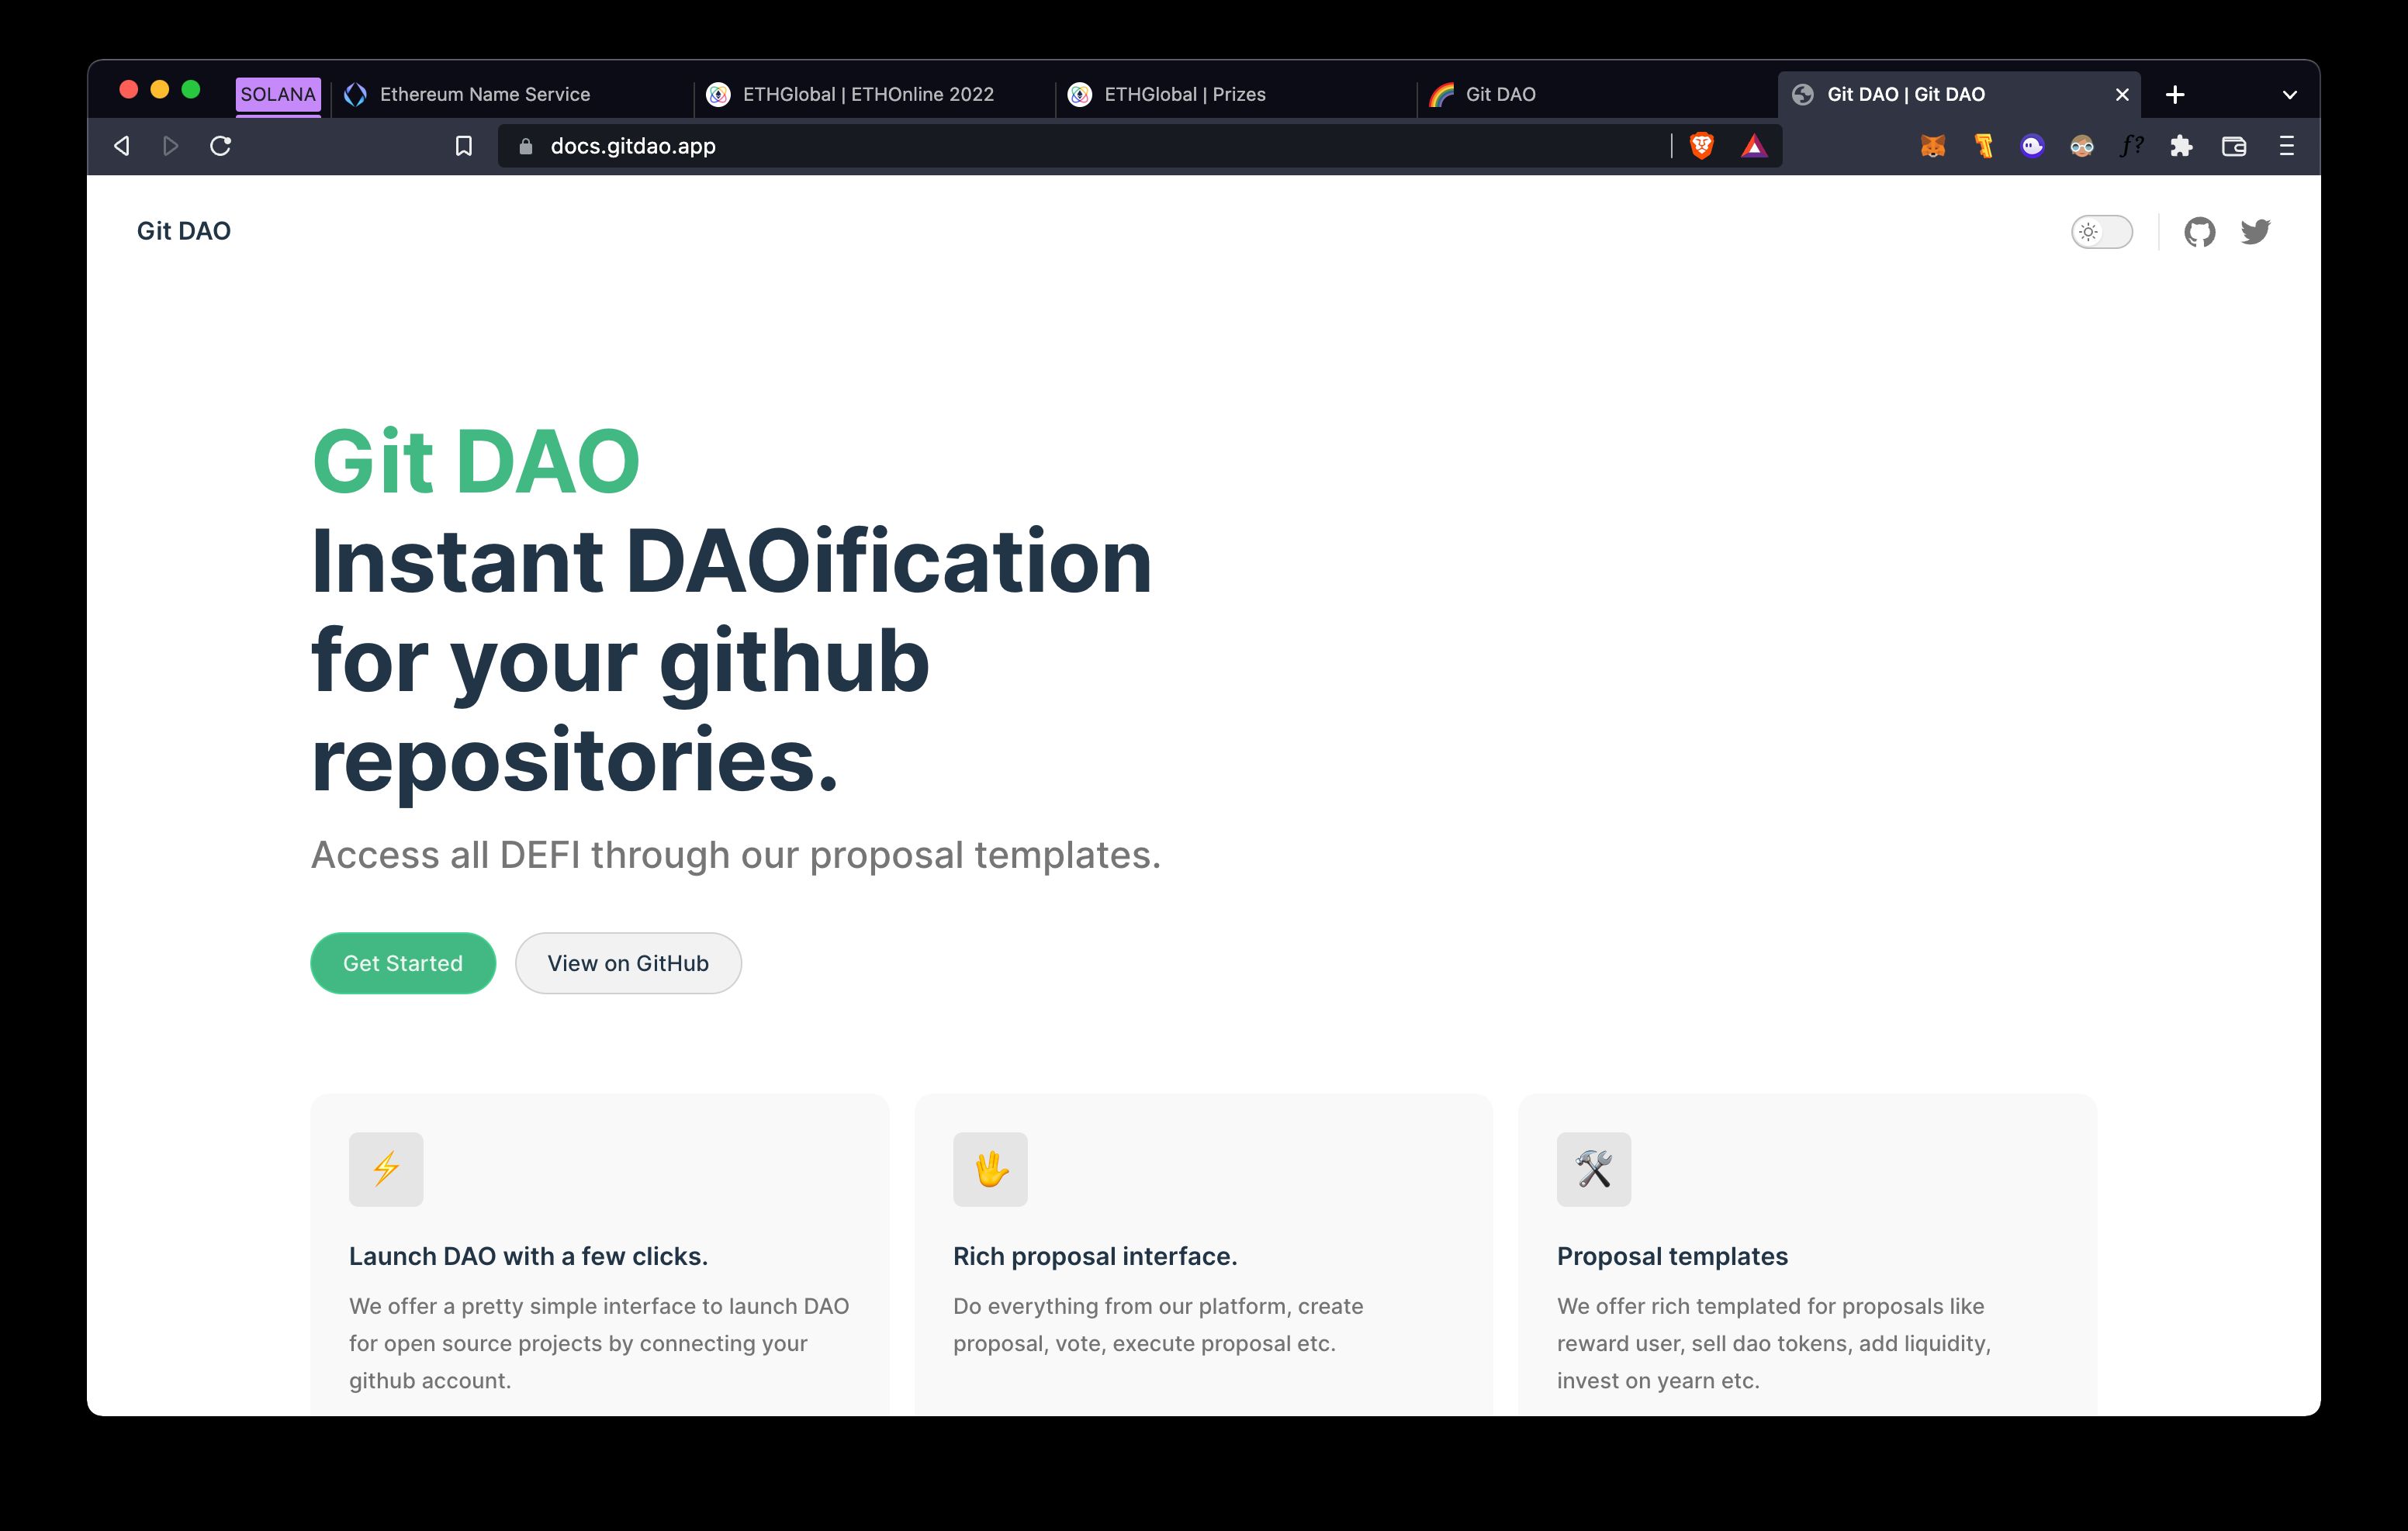This screenshot has width=2408, height=1531.
Task: Click the raised hand feature icon
Action: [990, 1169]
